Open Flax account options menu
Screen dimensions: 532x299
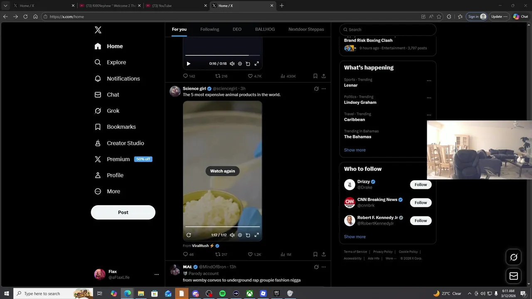coord(156,274)
